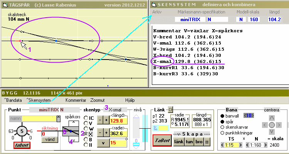Select the B curve skentyp radio button
The width and height of the screenshot is (289, 154).
coord(86,139)
